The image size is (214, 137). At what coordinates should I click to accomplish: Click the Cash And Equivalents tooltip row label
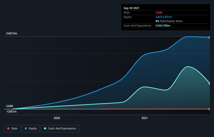(x=137, y=26)
